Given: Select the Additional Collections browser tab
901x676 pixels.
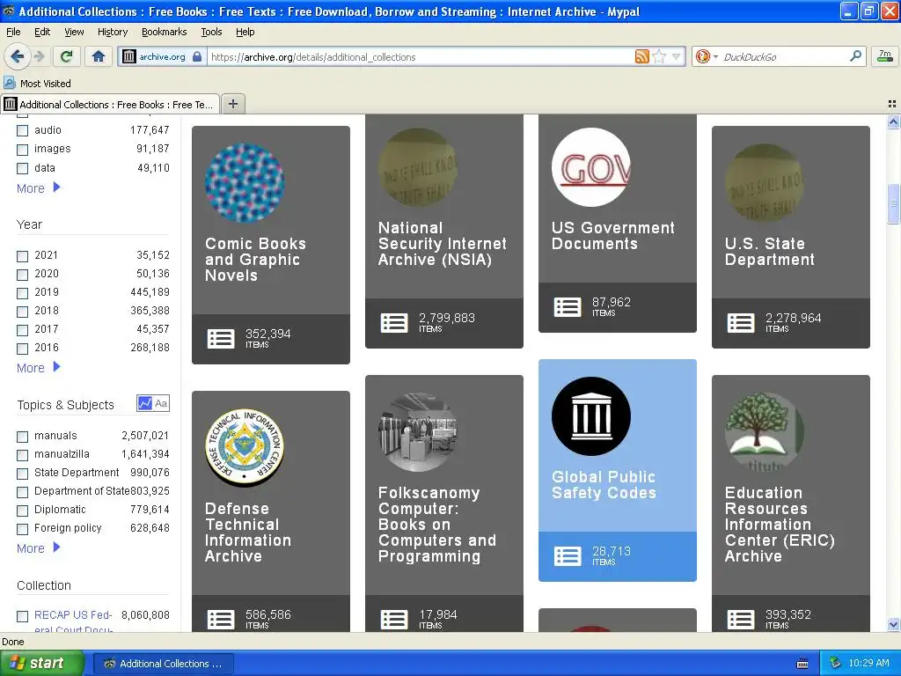Looking at the screenshot, I should coord(110,104).
